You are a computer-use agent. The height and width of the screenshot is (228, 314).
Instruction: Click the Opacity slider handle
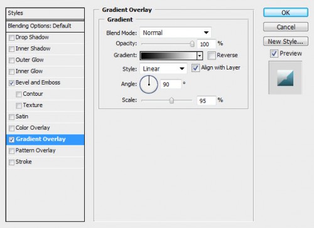[192, 44]
